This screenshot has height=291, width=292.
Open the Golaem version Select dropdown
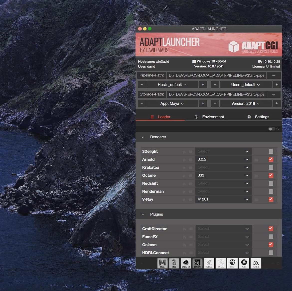223,245
